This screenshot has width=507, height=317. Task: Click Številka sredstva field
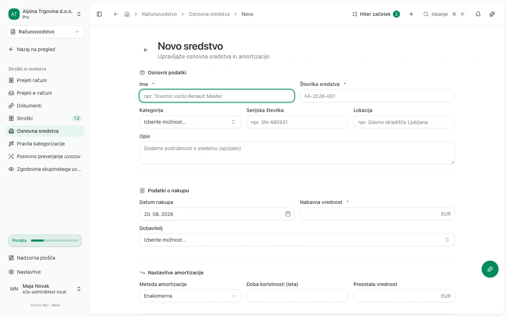(377, 96)
